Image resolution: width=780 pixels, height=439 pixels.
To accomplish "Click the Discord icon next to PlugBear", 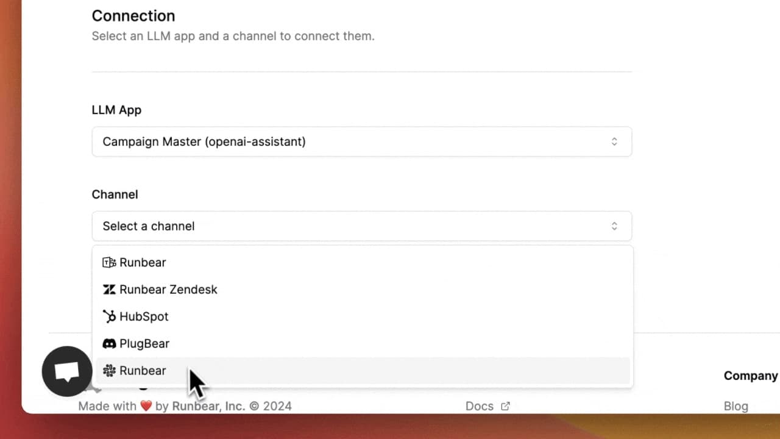I will point(109,344).
